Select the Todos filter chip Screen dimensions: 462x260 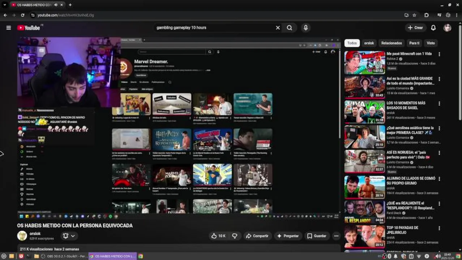point(352,43)
